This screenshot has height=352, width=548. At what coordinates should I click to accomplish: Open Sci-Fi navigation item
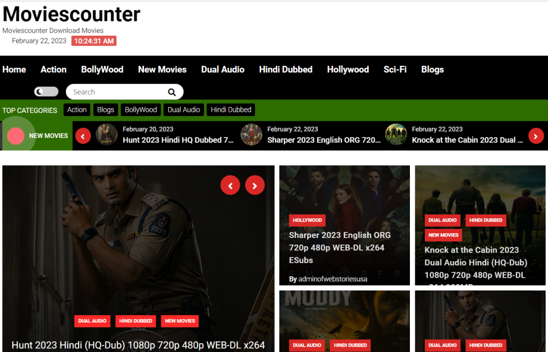click(395, 70)
